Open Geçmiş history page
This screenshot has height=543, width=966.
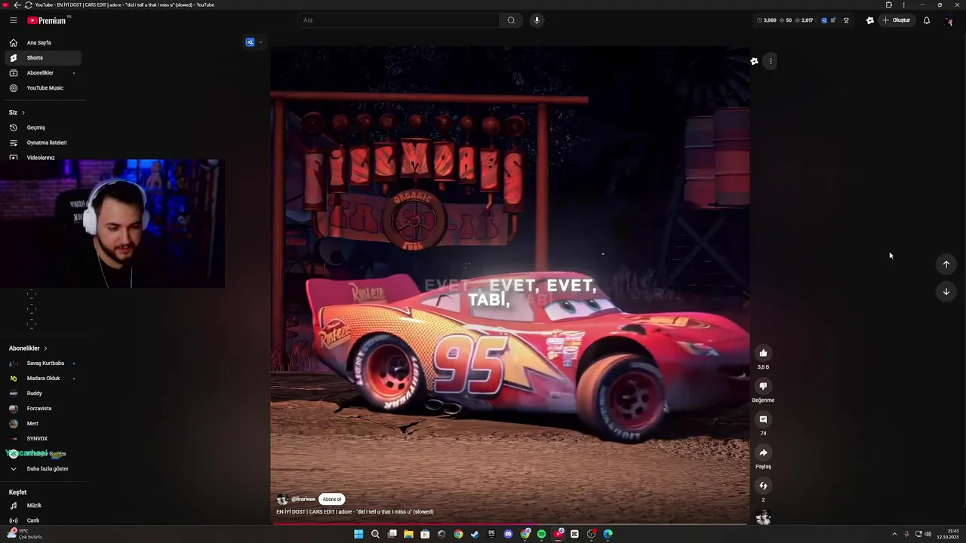(x=43, y=127)
